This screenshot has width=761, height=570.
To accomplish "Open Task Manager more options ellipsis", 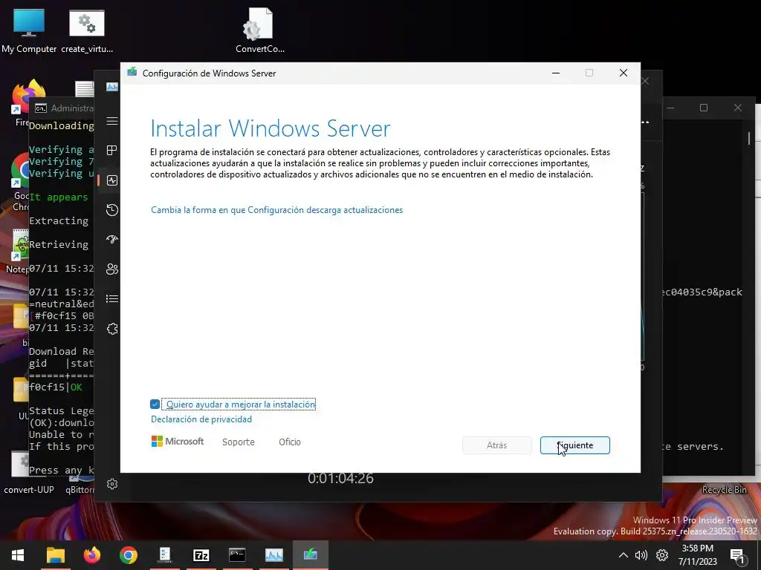I will [x=645, y=122].
